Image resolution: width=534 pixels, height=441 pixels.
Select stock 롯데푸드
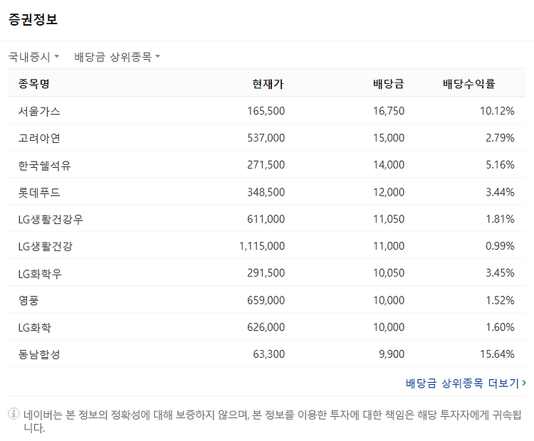(x=39, y=192)
